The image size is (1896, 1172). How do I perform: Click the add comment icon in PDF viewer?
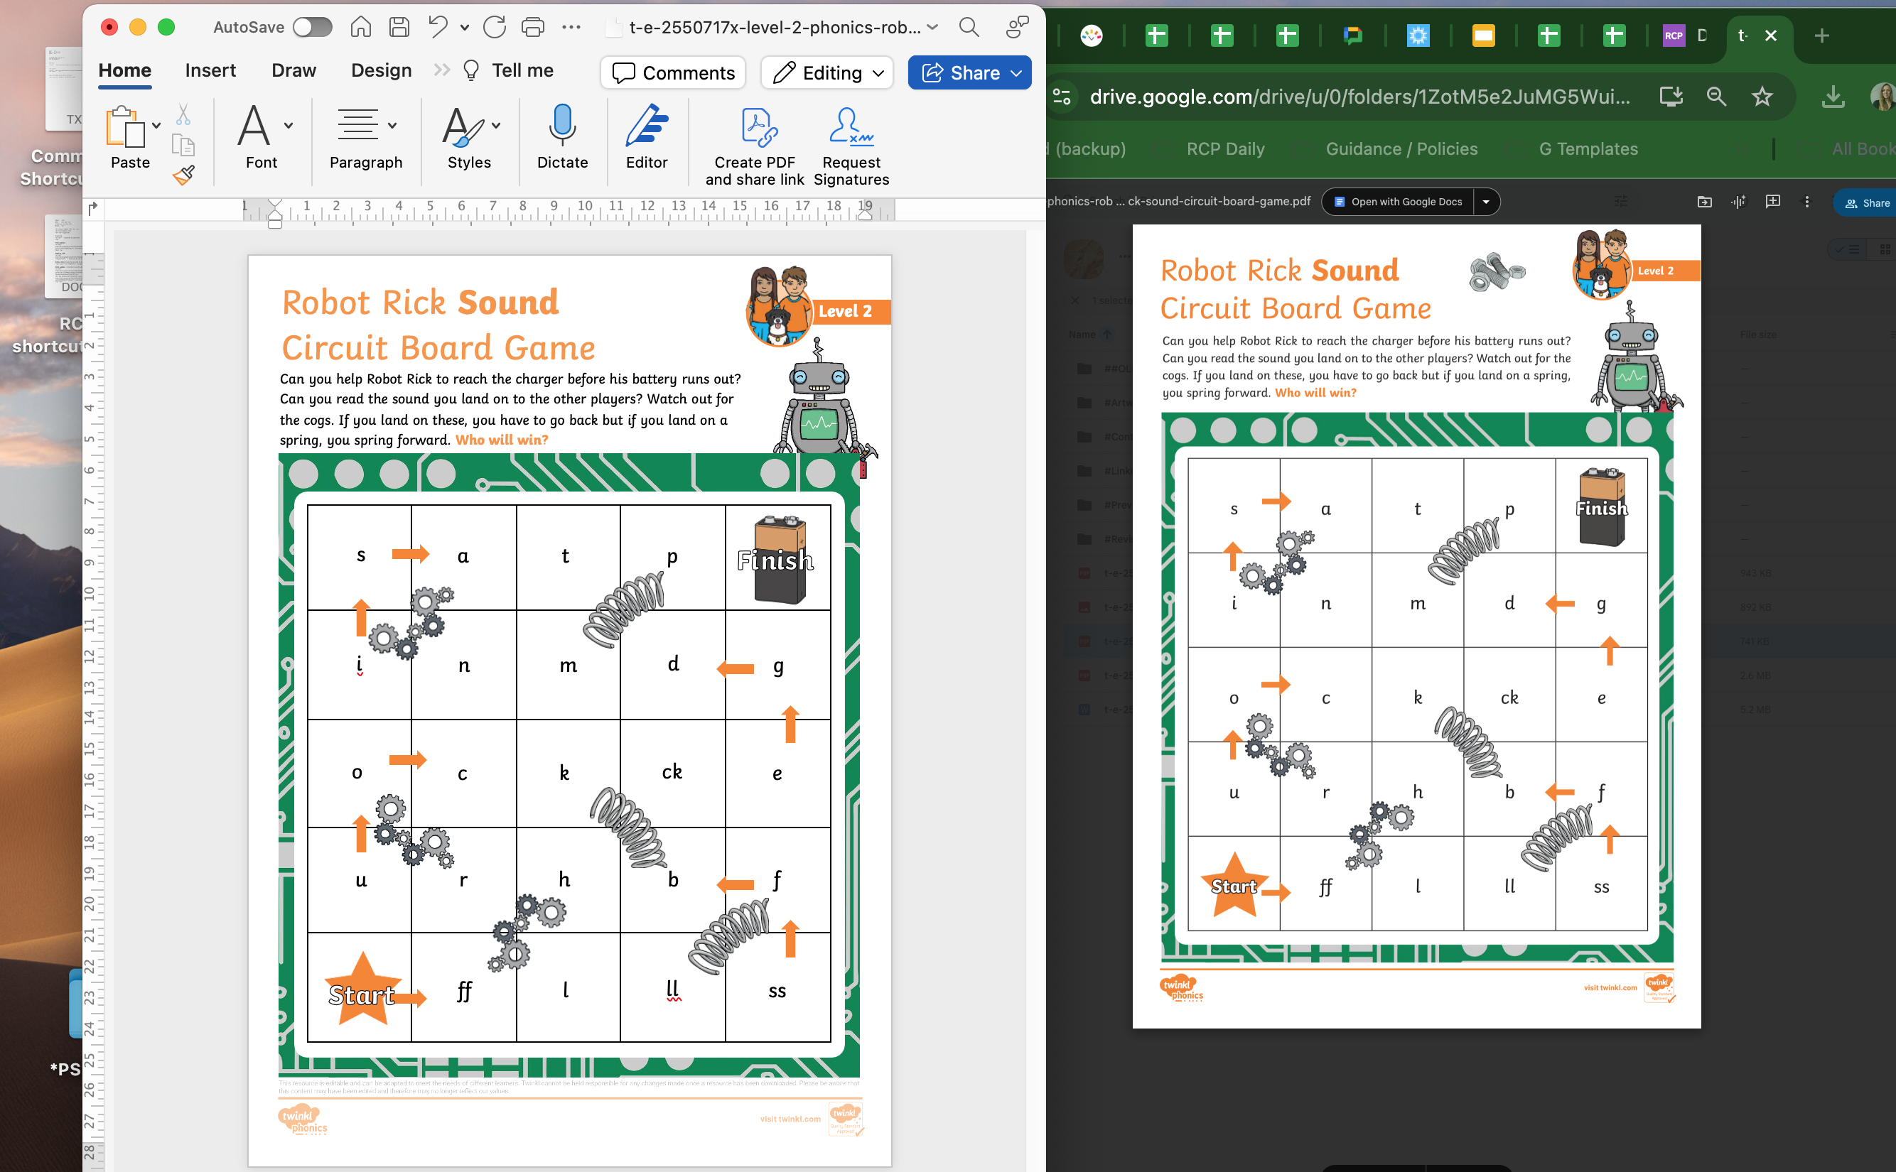point(1772,202)
